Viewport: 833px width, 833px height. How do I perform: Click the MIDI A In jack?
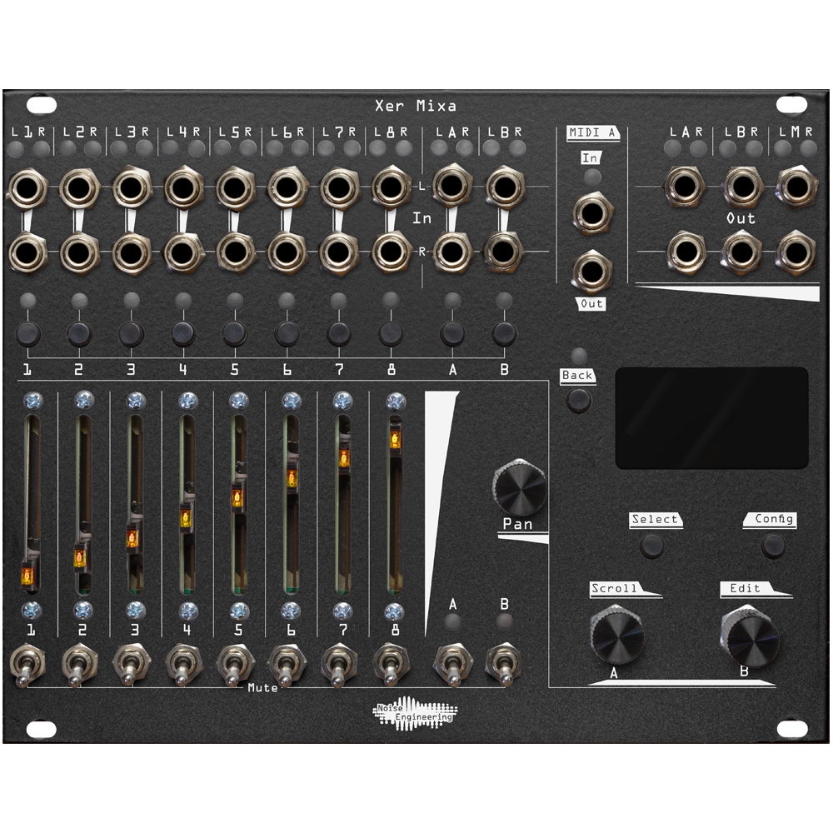pyautogui.click(x=591, y=213)
